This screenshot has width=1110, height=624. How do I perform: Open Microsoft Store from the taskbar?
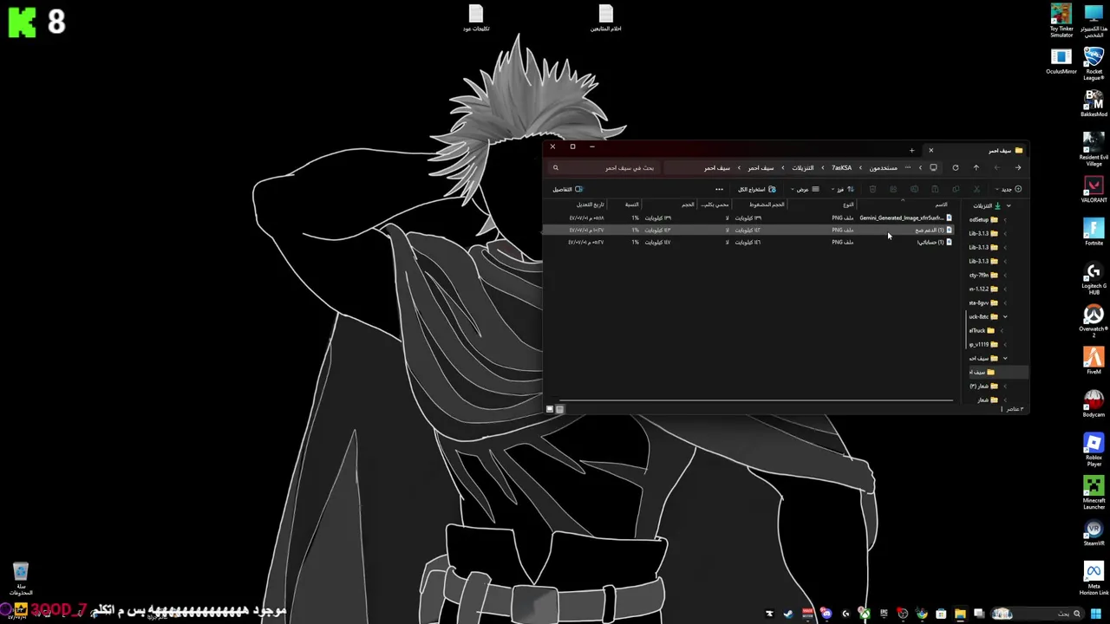click(x=941, y=614)
